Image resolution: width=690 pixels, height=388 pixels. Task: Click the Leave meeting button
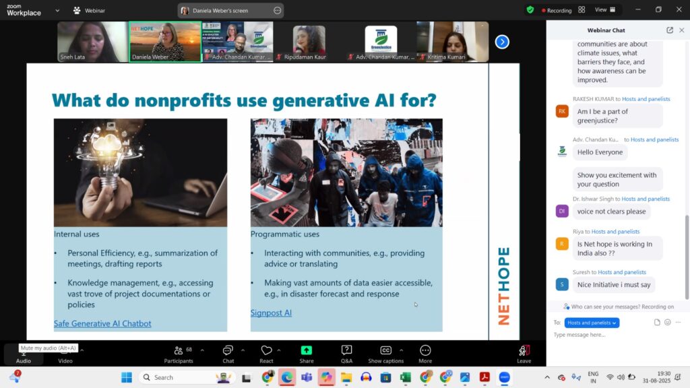[x=524, y=354]
